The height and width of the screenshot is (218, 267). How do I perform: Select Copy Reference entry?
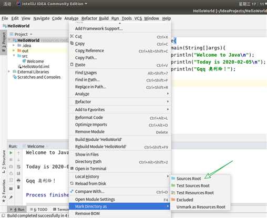coord(120,50)
